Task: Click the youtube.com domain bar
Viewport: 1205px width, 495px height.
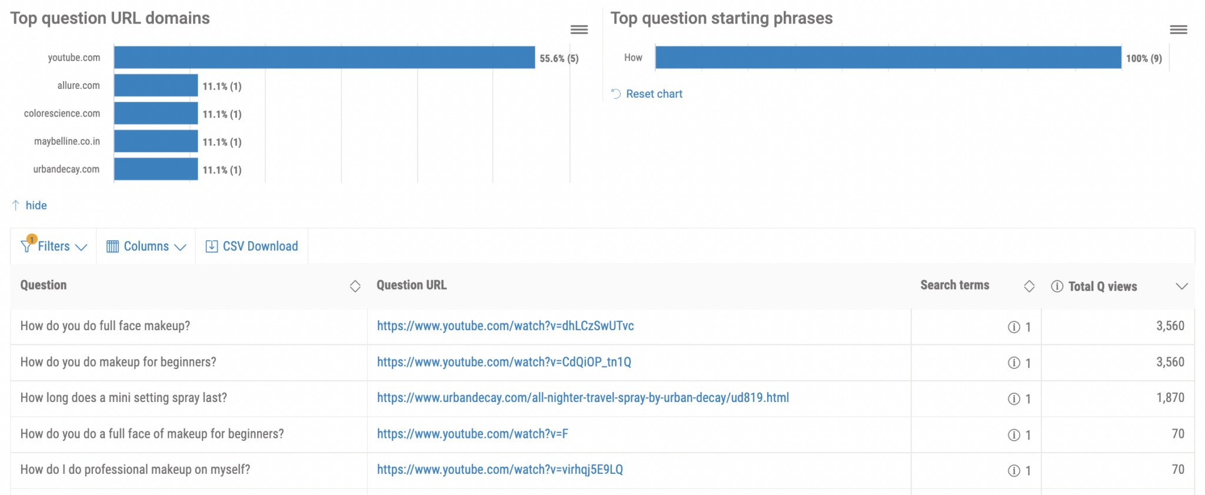Action: pos(324,57)
